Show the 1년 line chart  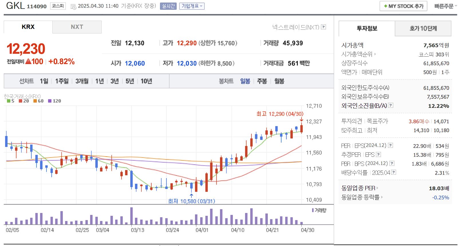(x=100, y=81)
